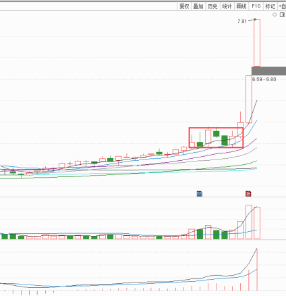The width and height of the screenshot is (286, 296).
Task: Click the 7.91 high price label
Action: pyautogui.click(x=242, y=21)
